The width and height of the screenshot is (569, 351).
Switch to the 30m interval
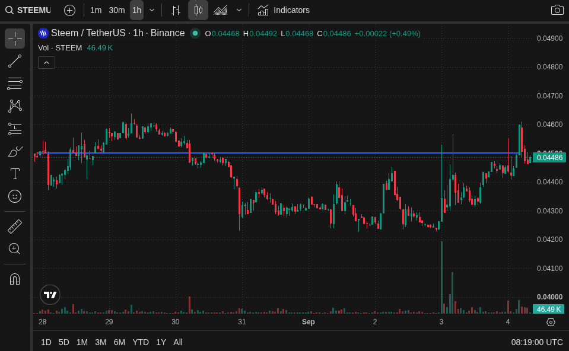(x=117, y=10)
